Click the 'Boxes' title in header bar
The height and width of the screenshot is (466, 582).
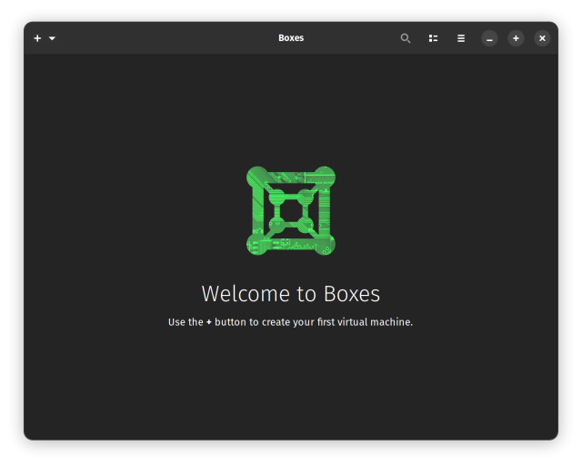291,38
